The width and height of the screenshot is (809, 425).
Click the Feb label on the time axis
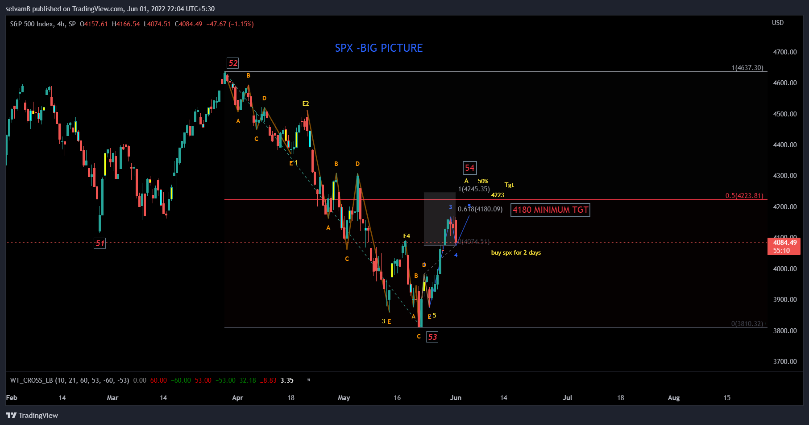[x=12, y=398]
